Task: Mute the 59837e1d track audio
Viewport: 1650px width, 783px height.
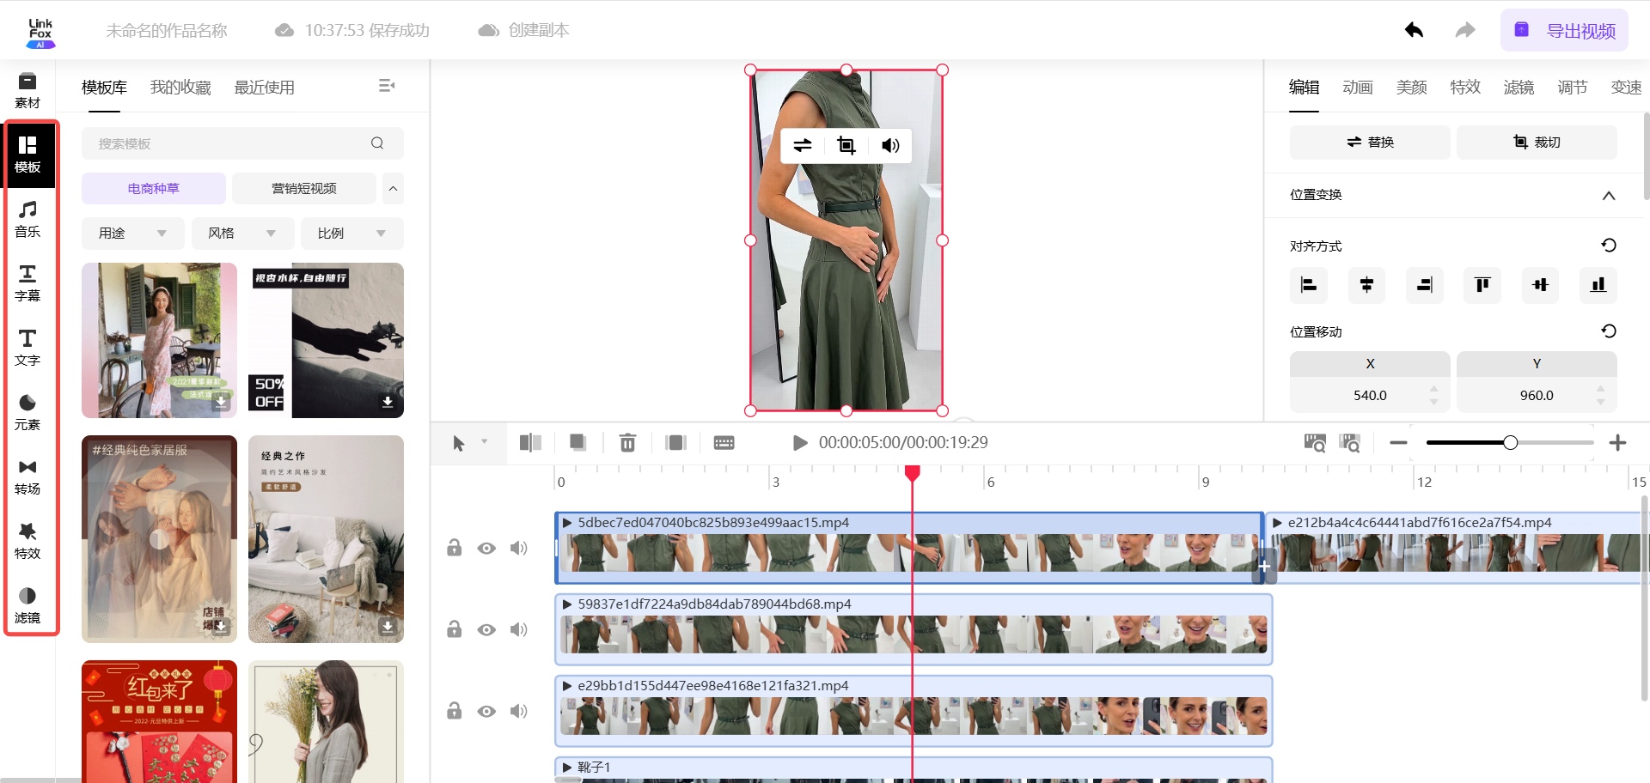Action: click(x=518, y=629)
